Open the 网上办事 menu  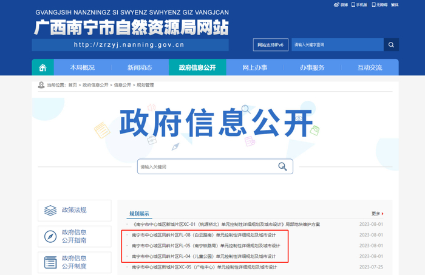click(255, 67)
